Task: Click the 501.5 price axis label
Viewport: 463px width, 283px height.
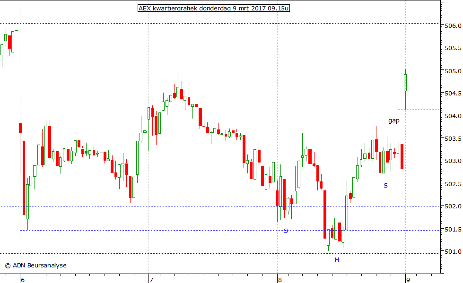Action: pyautogui.click(x=453, y=229)
